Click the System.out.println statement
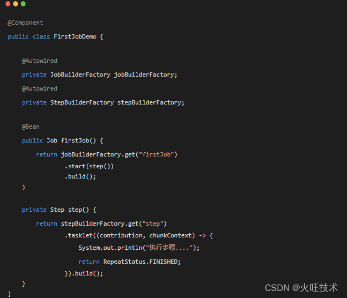Viewport: 347px width, 298px height. 139,248
